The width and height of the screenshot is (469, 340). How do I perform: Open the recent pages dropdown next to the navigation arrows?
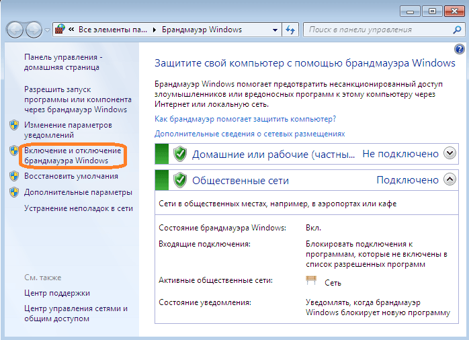pos(47,30)
